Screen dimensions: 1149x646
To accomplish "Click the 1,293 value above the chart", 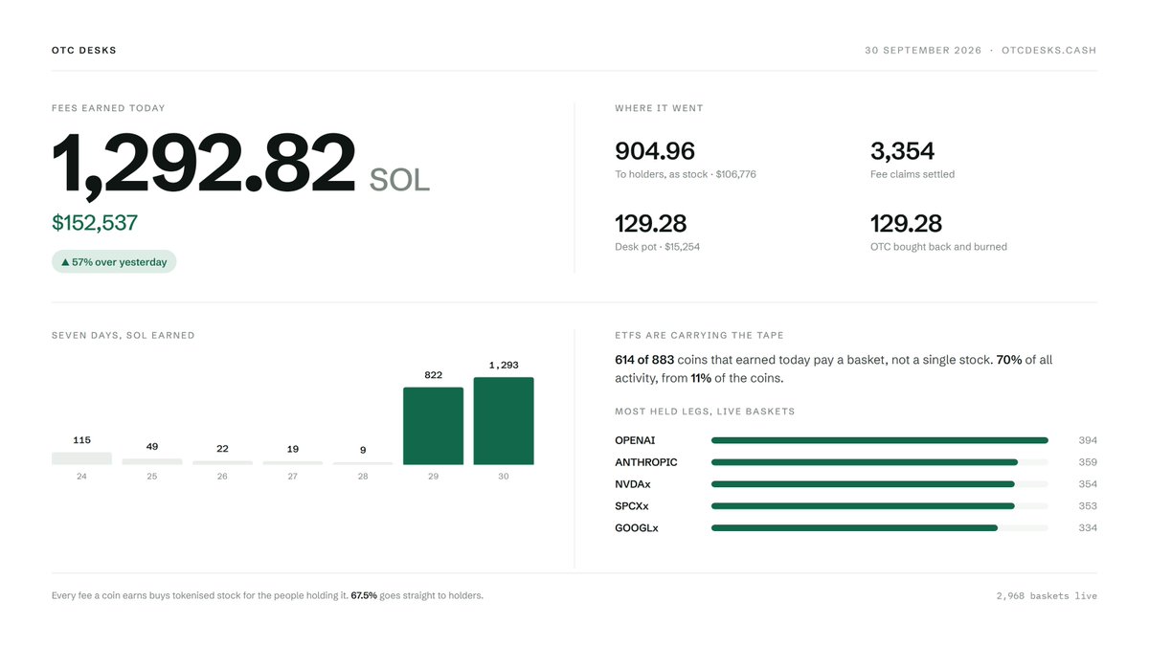I will click(504, 365).
